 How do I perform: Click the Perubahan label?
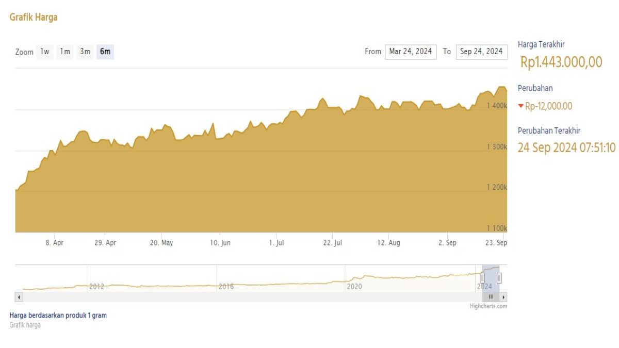coord(535,88)
